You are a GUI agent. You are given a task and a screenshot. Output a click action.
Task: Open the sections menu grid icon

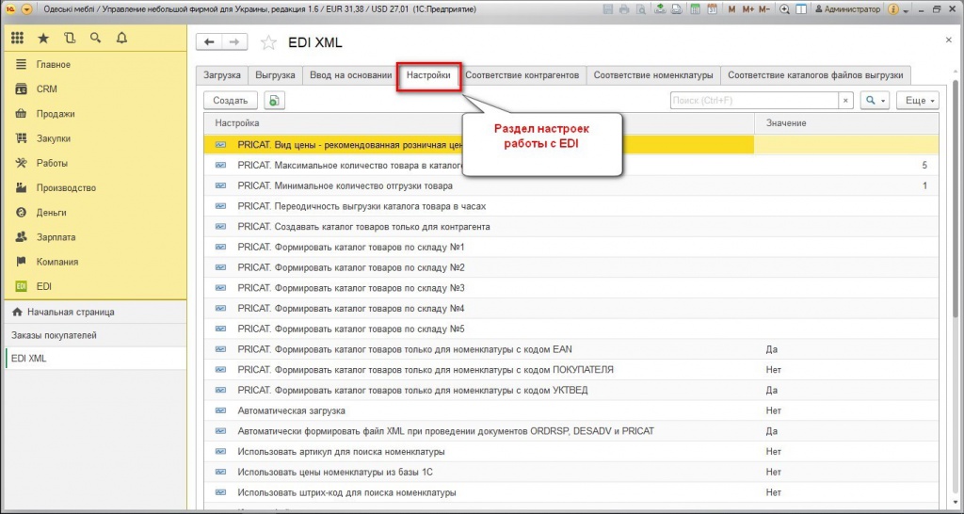[17, 38]
